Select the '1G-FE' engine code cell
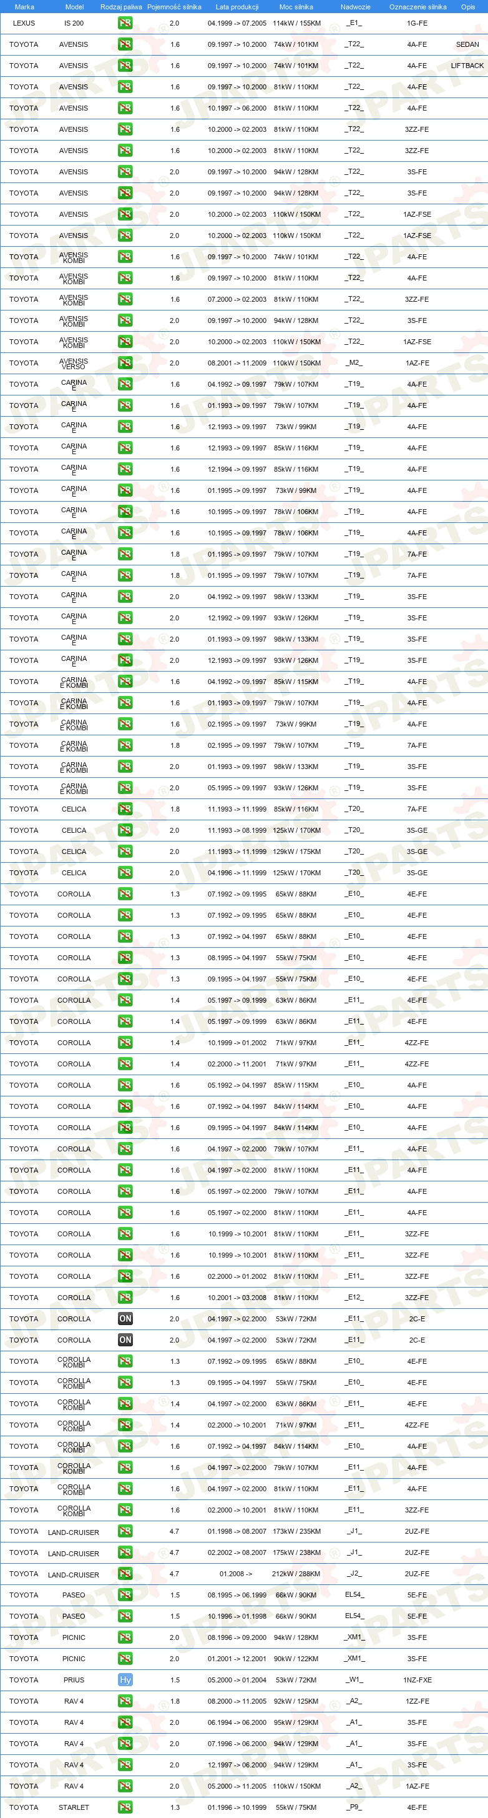Image resolution: width=488 pixels, height=1818 pixels. point(417,23)
